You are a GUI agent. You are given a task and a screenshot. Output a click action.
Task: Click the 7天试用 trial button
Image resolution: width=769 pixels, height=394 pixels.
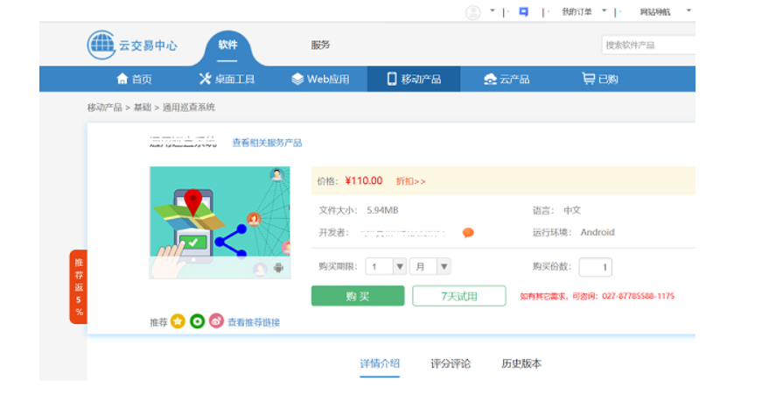(x=458, y=296)
